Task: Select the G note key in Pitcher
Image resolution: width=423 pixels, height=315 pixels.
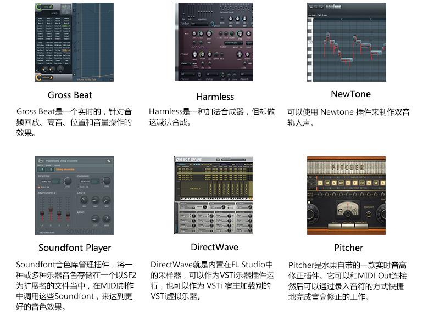Action: (x=369, y=183)
